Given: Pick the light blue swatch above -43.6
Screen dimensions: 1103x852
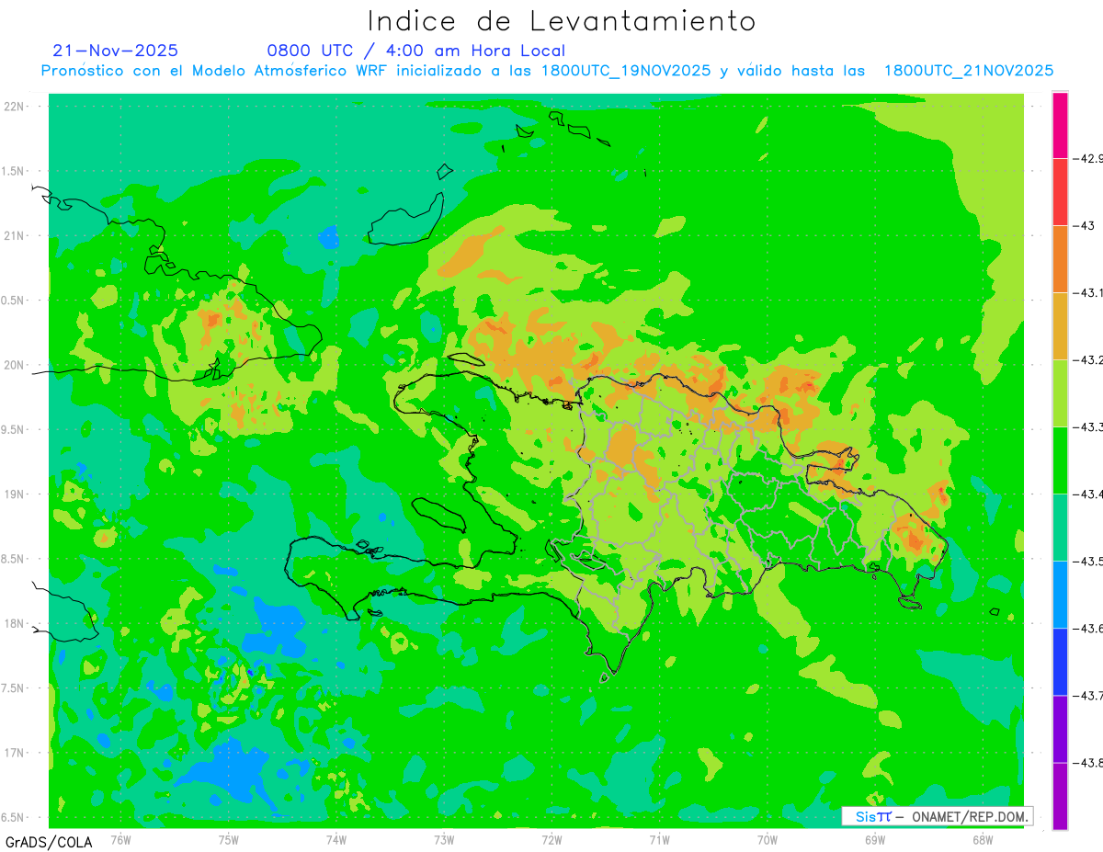Looking at the screenshot, I should (1060, 595).
